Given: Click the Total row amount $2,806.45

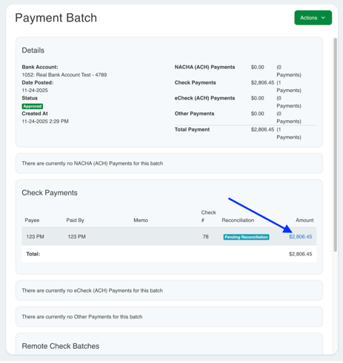Looking at the screenshot, I should click(300, 254).
